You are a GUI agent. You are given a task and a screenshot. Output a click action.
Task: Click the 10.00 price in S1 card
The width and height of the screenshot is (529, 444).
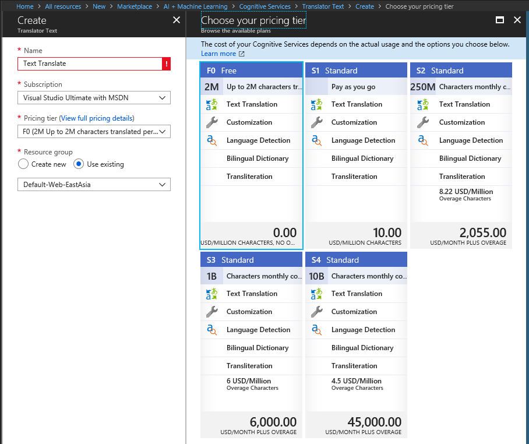pyautogui.click(x=387, y=232)
